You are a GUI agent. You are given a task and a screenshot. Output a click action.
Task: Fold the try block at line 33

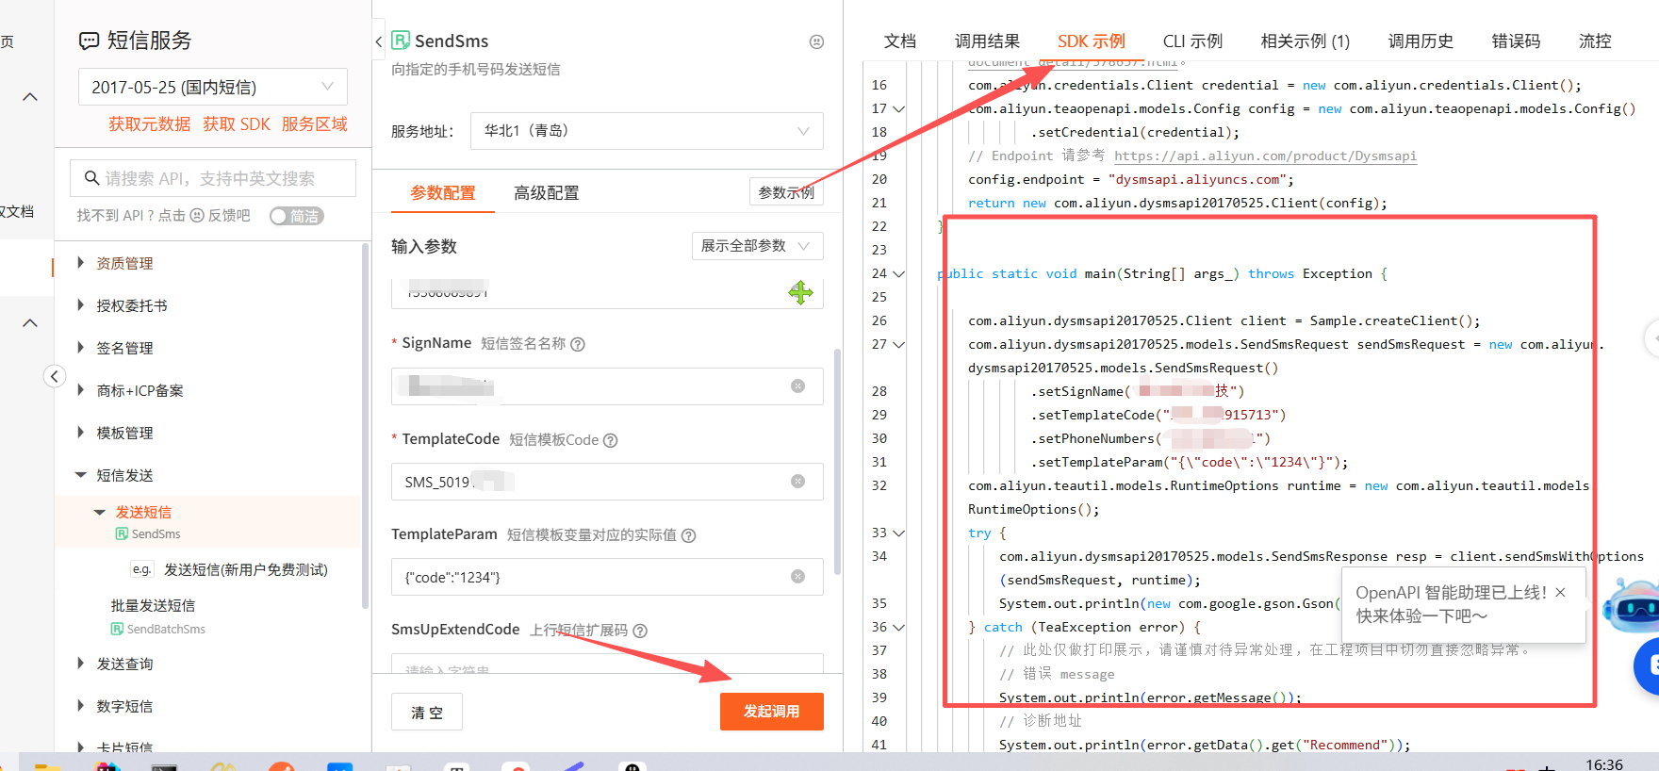[x=899, y=533]
